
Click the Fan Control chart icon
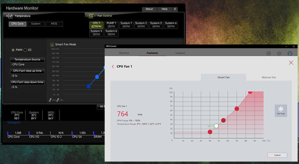(x=91, y=16)
